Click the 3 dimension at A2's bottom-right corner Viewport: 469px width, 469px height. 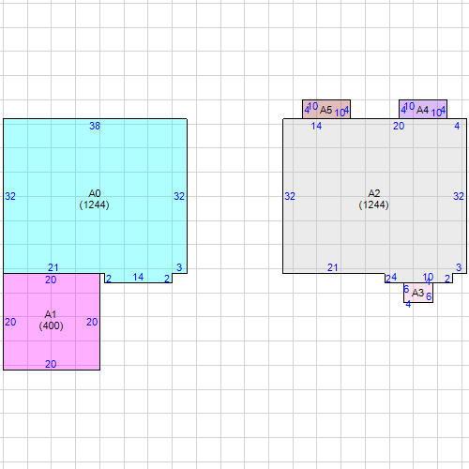click(459, 267)
